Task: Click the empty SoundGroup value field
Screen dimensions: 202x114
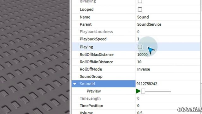Action: click(168, 77)
